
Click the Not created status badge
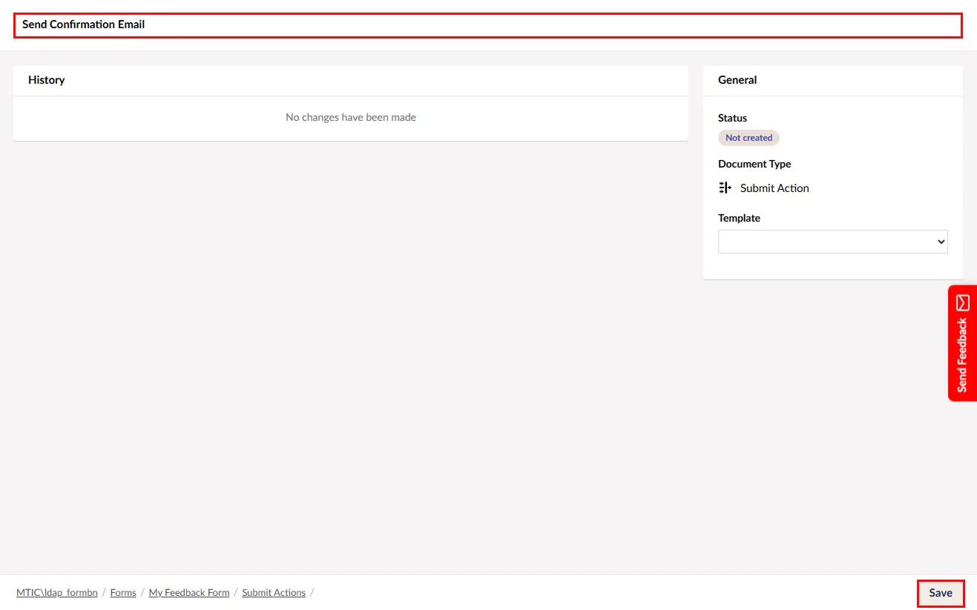click(749, 138)
